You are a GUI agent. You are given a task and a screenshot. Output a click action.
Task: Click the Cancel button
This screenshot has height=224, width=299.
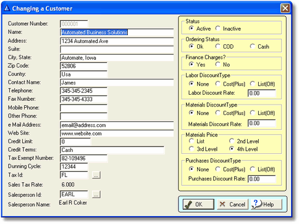pyautogui.click(x=233, y=204)
